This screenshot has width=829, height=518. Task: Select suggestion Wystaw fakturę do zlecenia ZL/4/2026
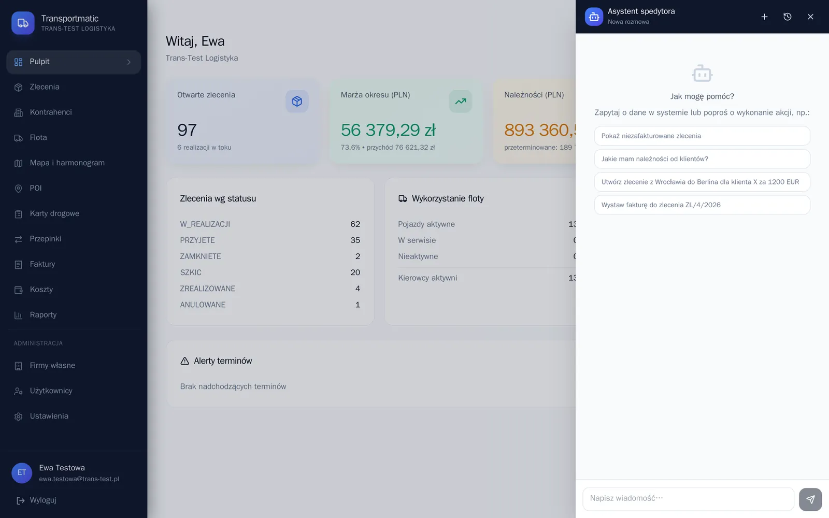(702, 205)
